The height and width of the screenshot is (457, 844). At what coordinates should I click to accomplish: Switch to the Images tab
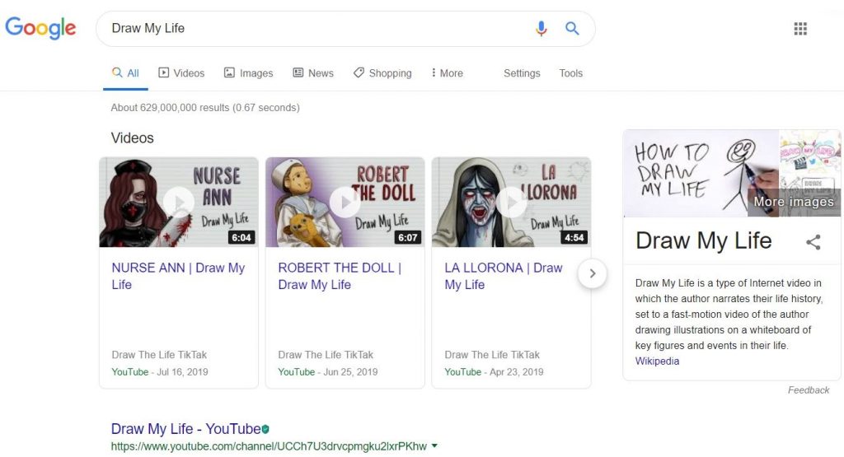249,73
